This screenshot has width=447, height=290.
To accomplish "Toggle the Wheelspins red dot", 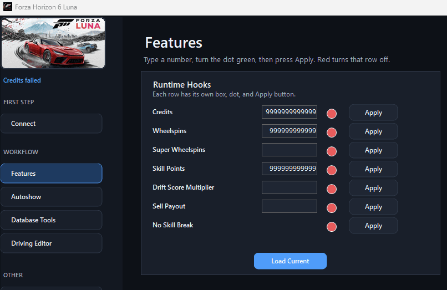I will click(332, 133).
